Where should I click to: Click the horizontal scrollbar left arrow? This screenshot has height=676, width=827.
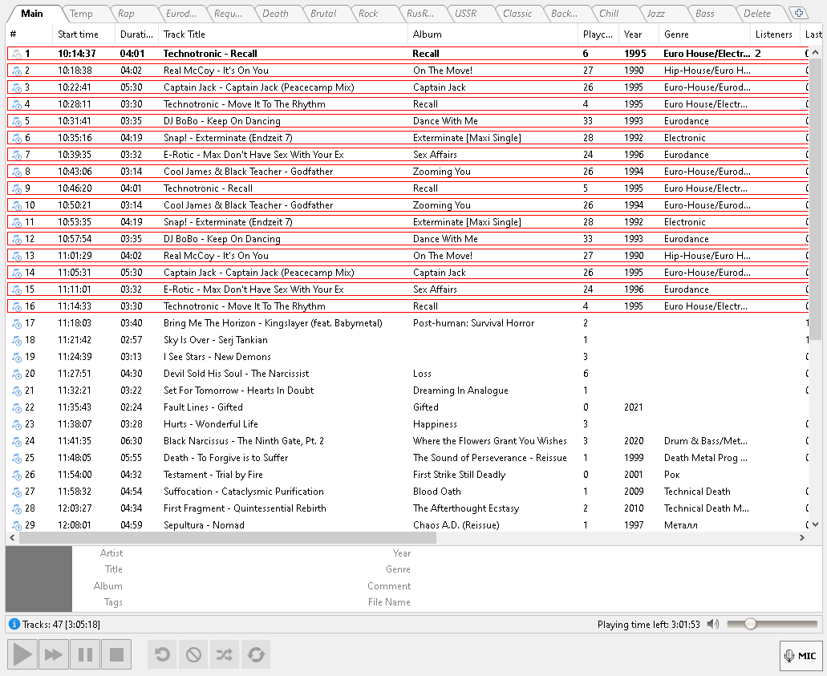point(12,538)
